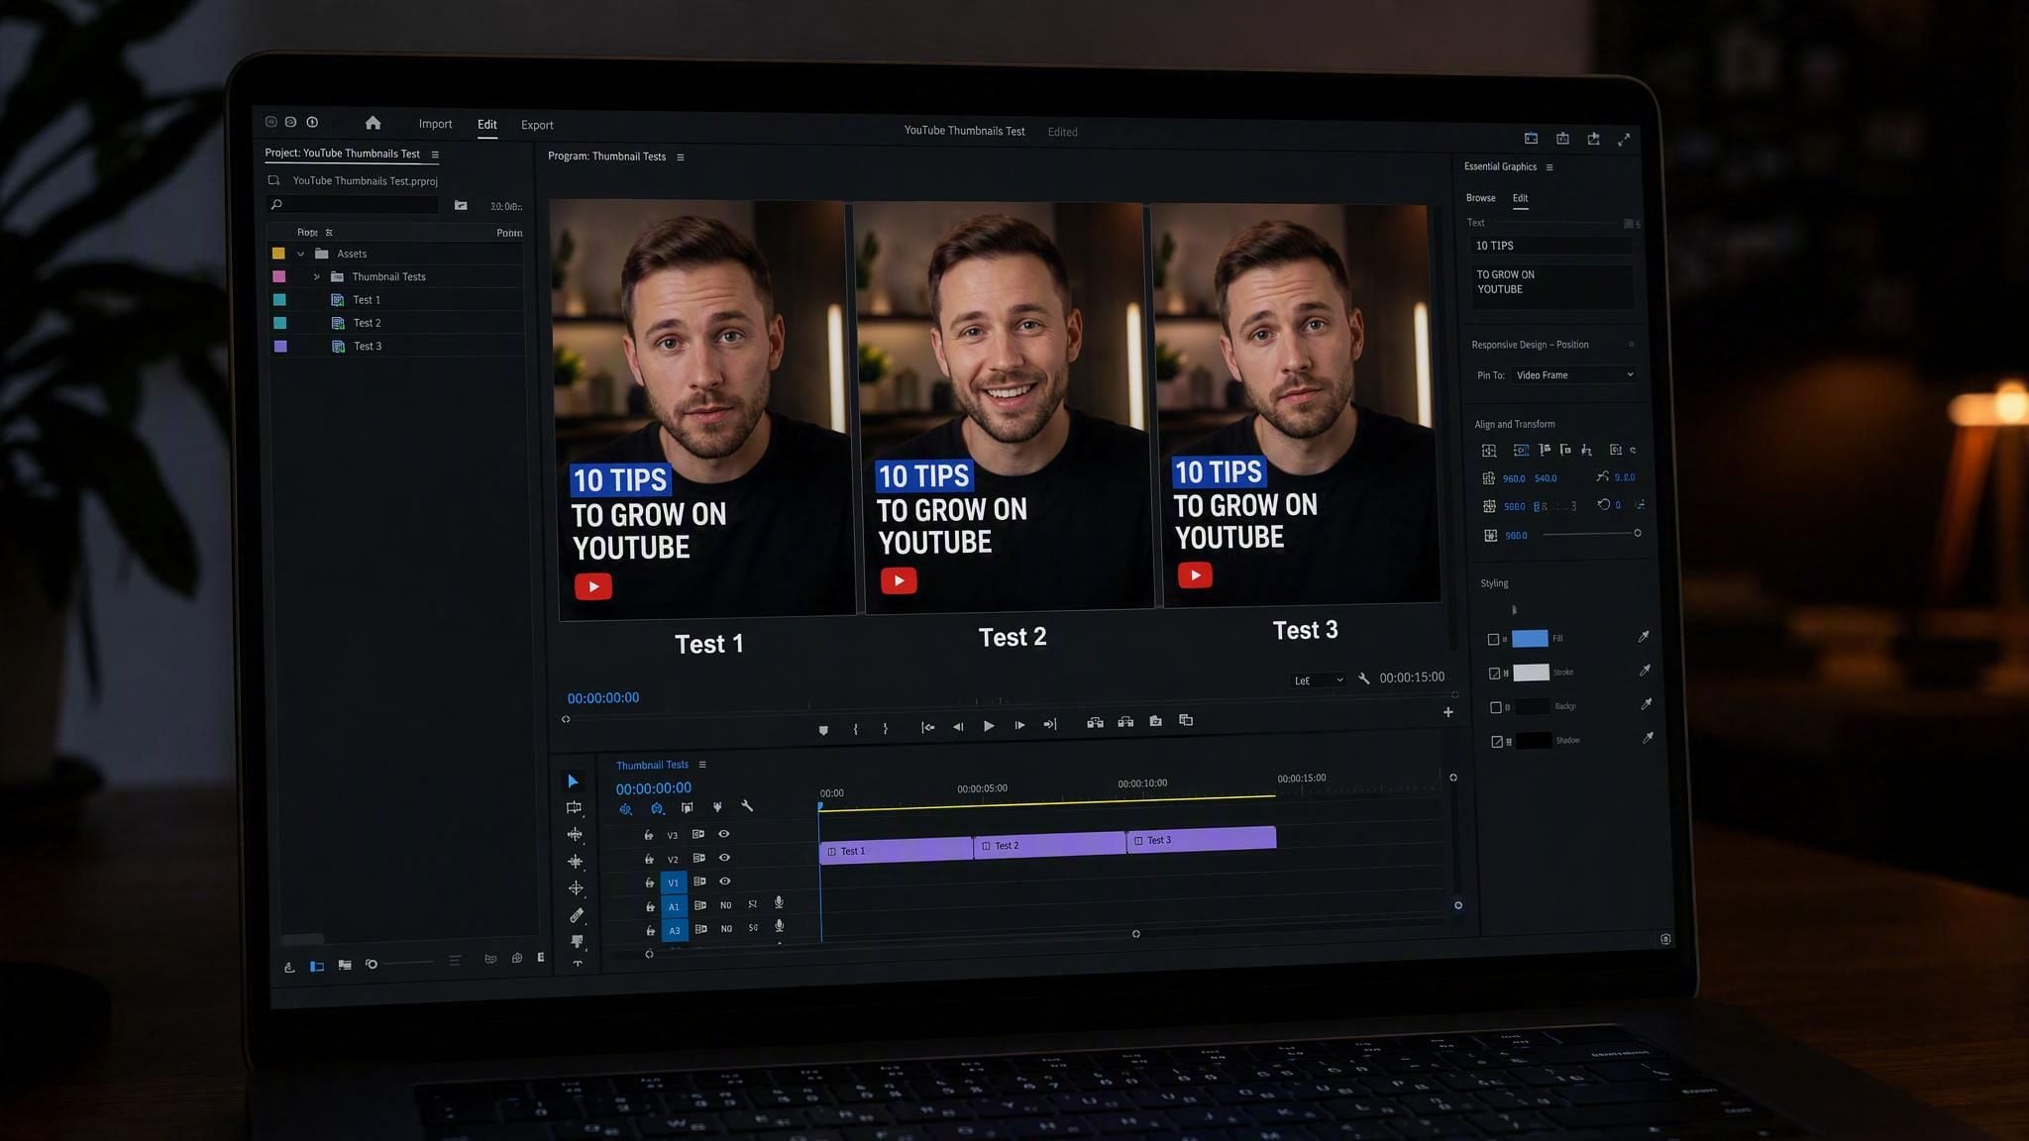Disable the Shadow checkbox
2029x1141 pixels.
1497,741
